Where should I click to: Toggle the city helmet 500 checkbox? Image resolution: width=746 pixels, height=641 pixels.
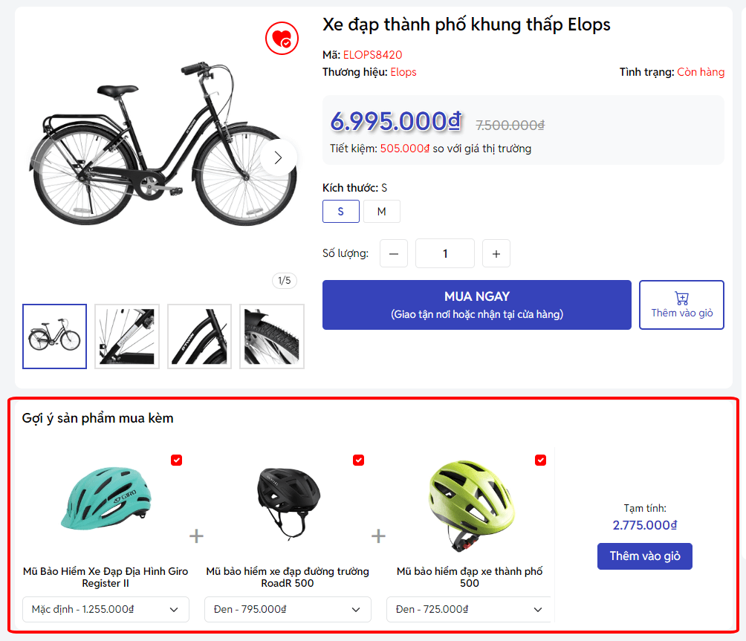(x=540, y=461)
